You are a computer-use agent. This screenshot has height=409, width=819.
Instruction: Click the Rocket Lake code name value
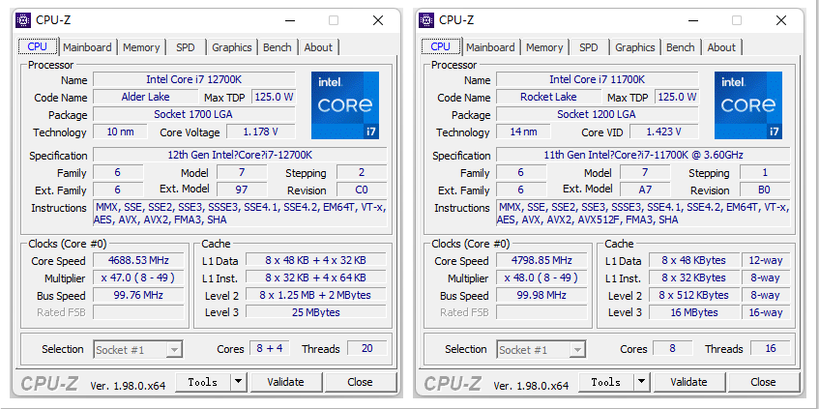(x=549, y=97)
